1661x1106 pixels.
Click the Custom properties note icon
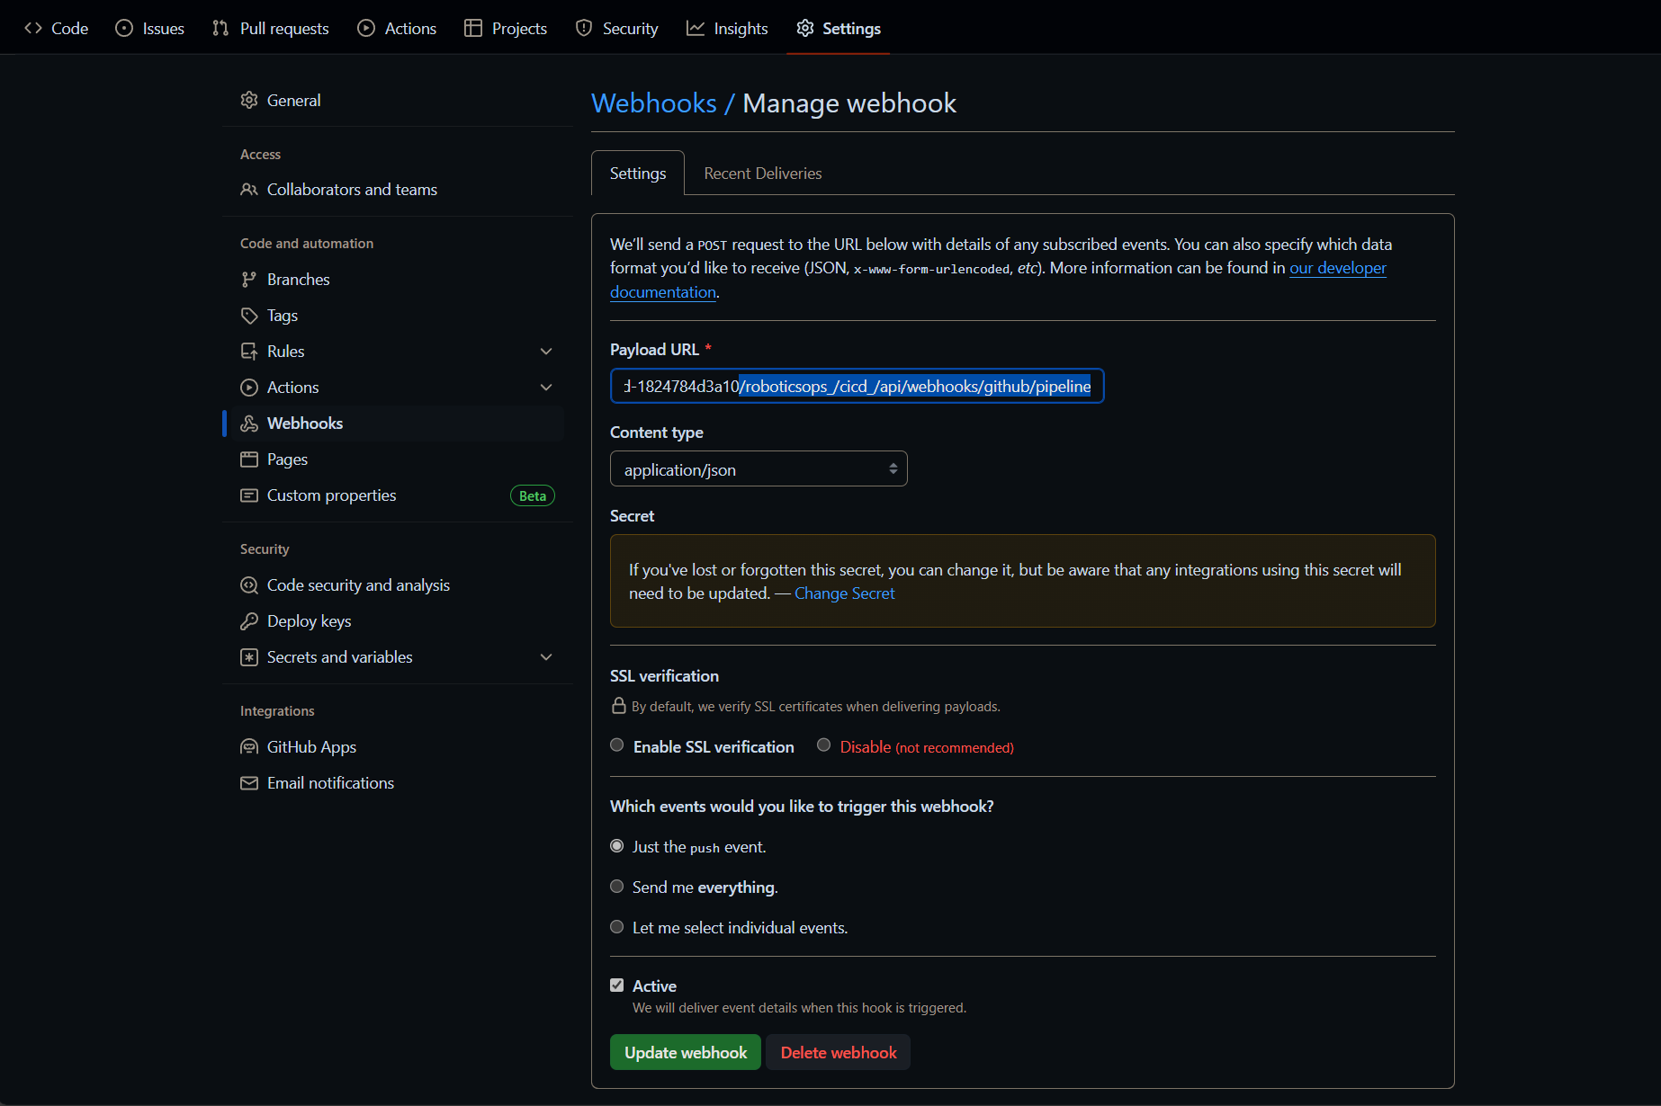249,495
